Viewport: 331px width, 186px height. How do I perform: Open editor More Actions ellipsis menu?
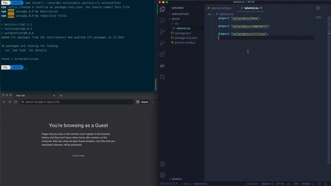pos(325,8)
